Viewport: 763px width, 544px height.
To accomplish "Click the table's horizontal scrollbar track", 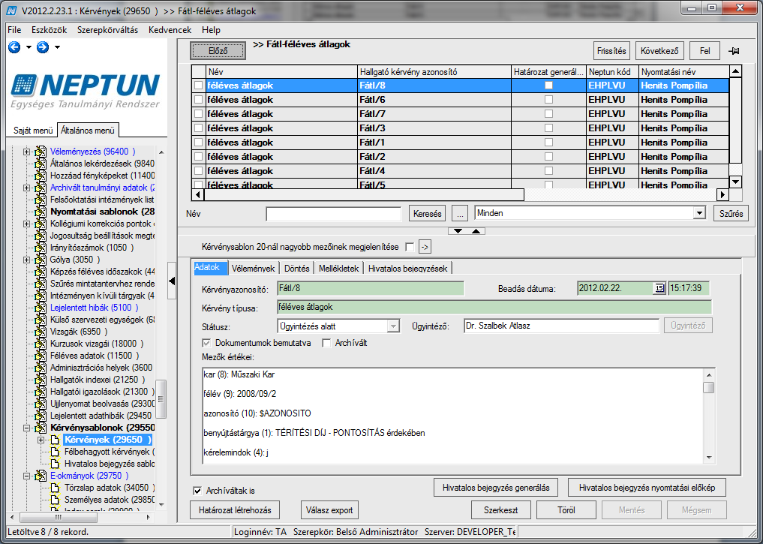I will tap(620, 194).
